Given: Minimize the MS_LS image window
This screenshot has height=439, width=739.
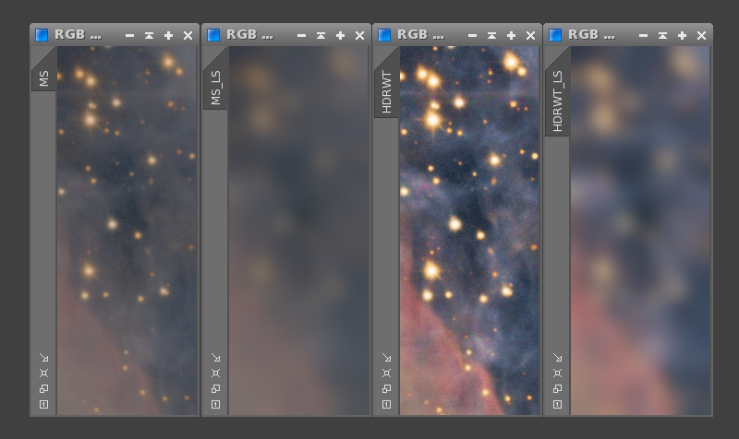Looking at the screenshot, I should pos(301,35).
